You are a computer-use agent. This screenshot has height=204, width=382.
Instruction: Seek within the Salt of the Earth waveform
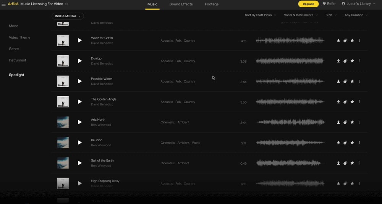point(290,163)
